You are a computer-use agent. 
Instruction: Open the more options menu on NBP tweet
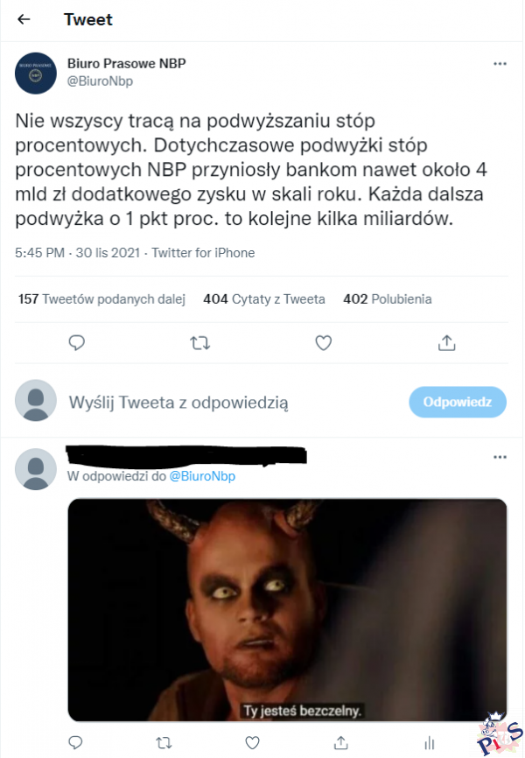point(500,64)
